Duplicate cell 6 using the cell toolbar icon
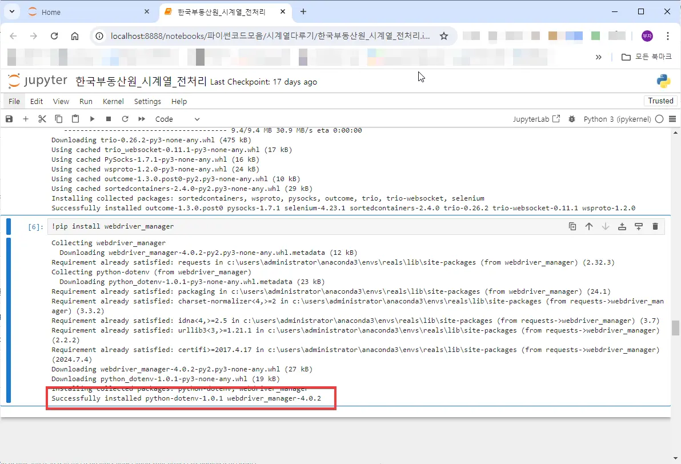The width and height of the screenshot is (681, 464). click(x=572, y=226)
